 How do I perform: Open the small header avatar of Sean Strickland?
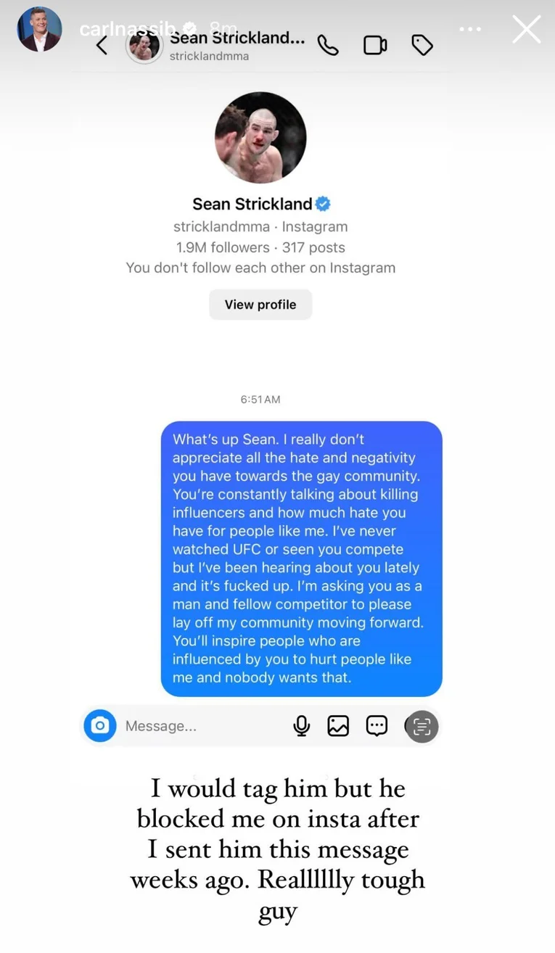(144, 46)
